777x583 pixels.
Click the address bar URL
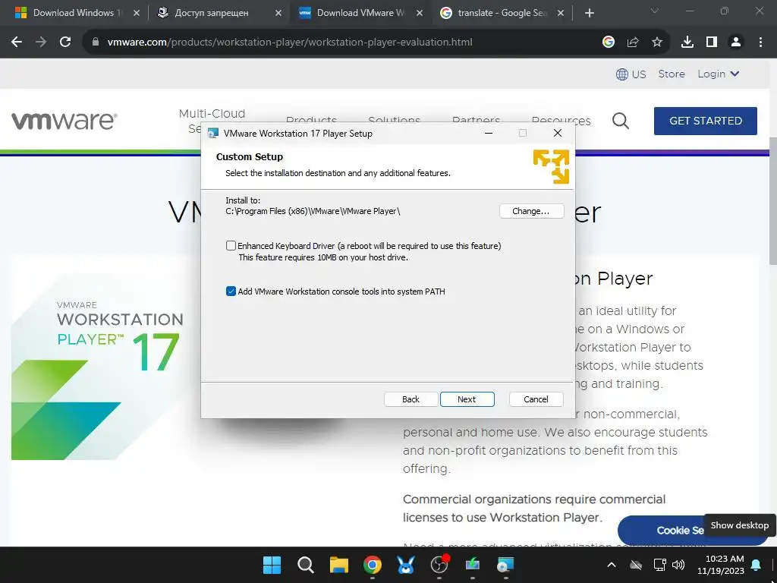click(289, 43)
